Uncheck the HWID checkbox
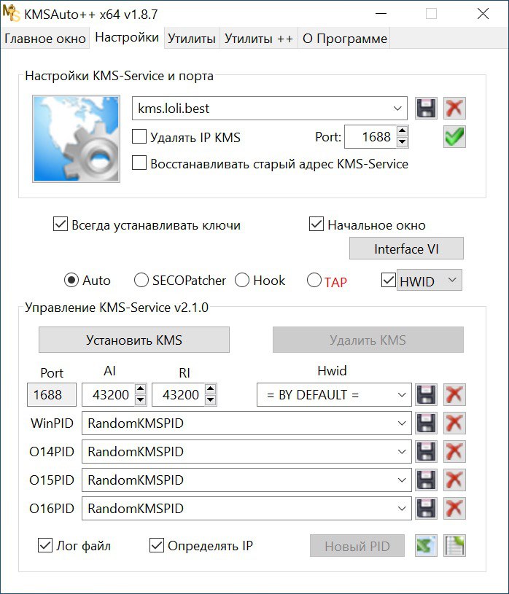 point(388,281)
